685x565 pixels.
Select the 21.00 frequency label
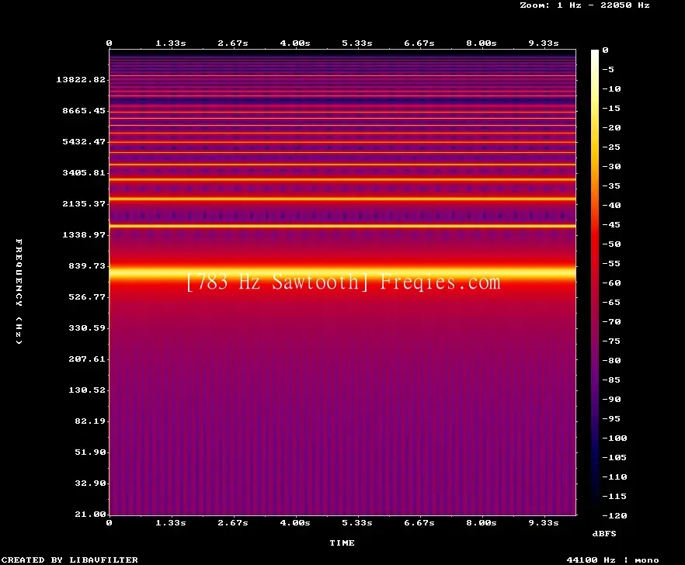point(90,514)
